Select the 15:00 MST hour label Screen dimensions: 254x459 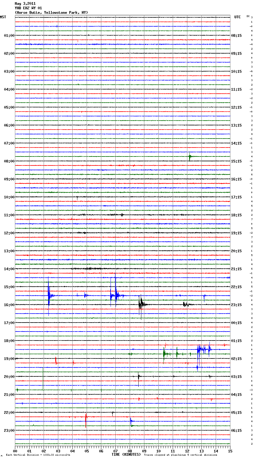pyautogui.click(x=9, y=287)
